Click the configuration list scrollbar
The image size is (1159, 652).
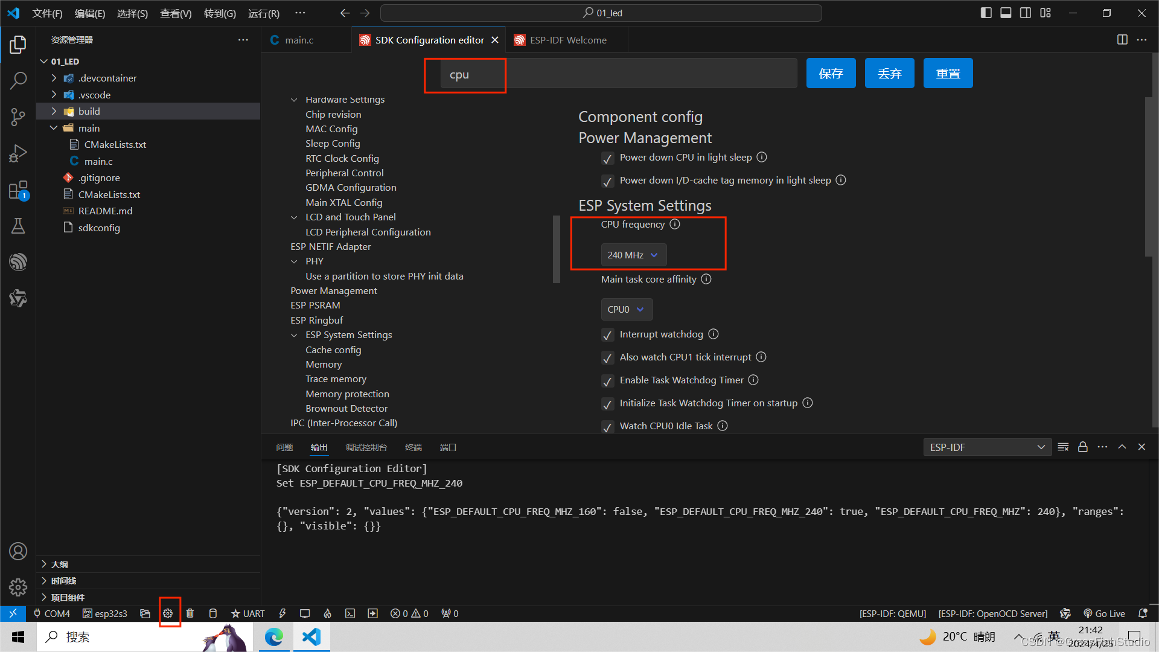[556, 249]
